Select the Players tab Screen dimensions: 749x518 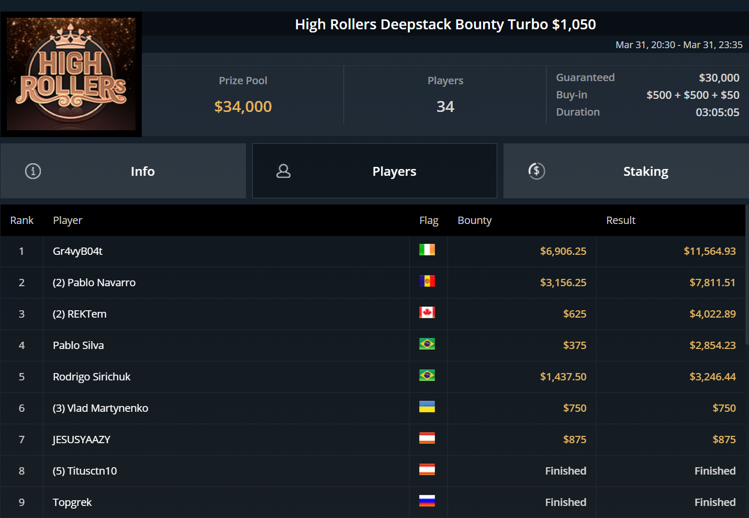[394, 172]
